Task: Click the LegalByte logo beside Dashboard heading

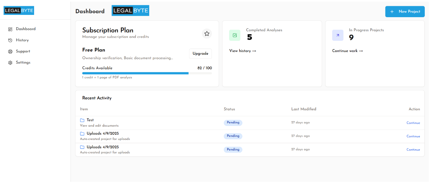Action: point(130,10)
